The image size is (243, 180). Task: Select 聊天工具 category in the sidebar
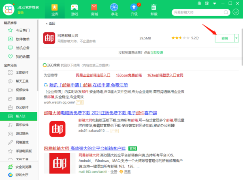[21, 81]
